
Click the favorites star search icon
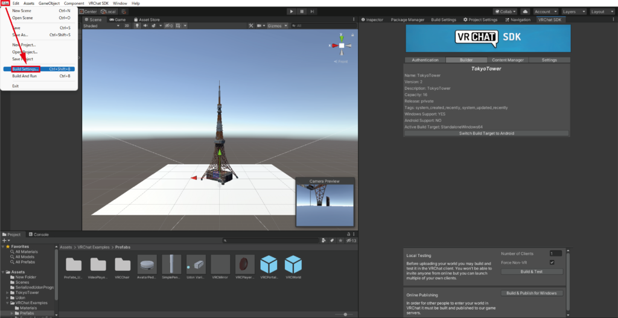pos(340,240)
